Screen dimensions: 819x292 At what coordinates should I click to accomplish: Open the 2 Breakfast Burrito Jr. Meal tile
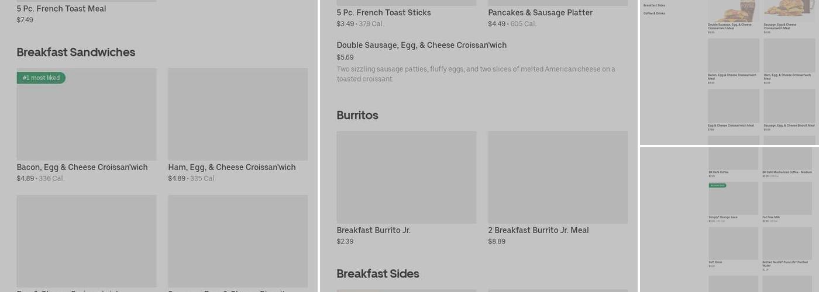click(558, 177)
